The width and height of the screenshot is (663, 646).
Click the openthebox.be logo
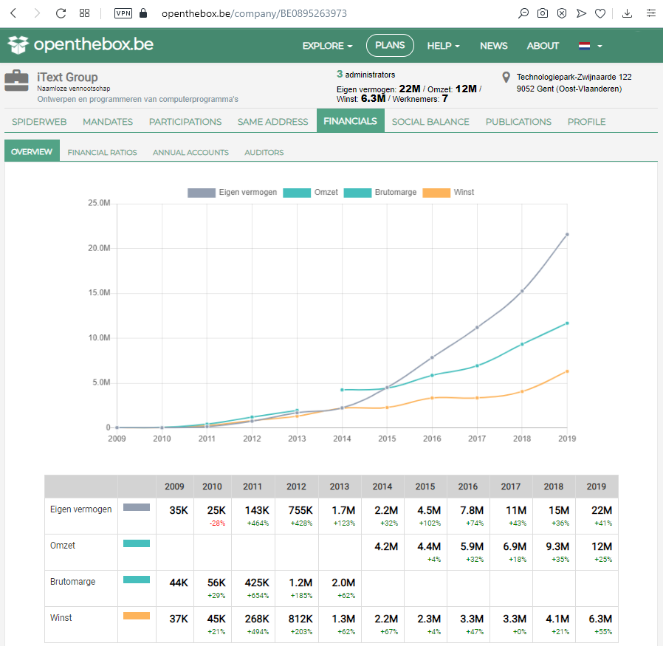[80, 44]
